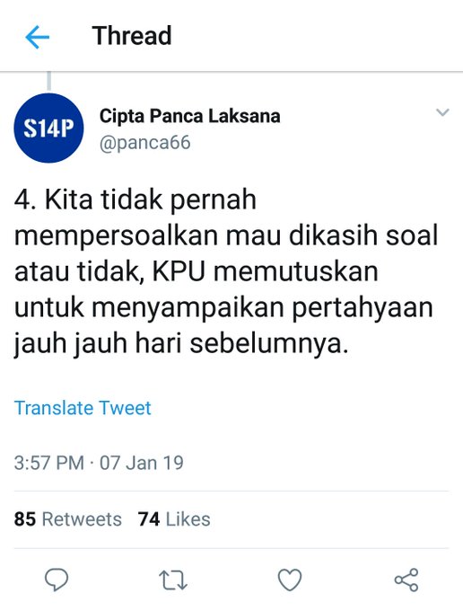Open Cipta Panca Laksana profile name
463x611 pixels.
190,116
